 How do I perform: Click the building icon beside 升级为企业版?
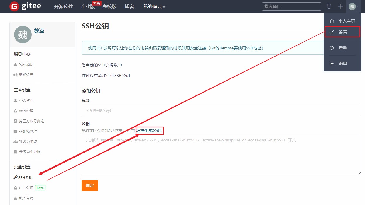[x=16, y=152]
